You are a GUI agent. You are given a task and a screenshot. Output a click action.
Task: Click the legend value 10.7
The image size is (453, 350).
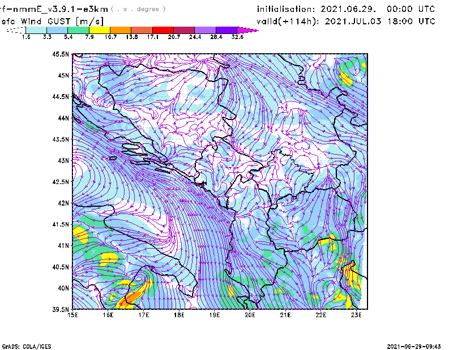110,37
